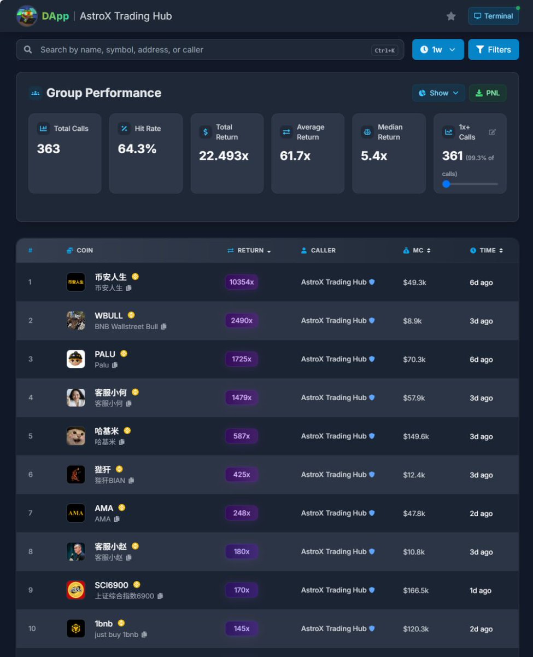Click the BNB chain badge beside SCI6900
Viewport: 533px width, 657px height.
137,585
